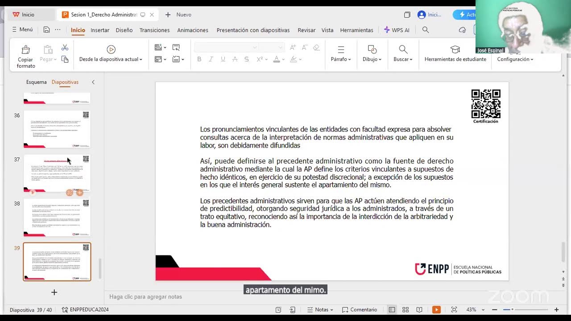
Task: Click the New slide icon
Action: click(x=158, y=47)
